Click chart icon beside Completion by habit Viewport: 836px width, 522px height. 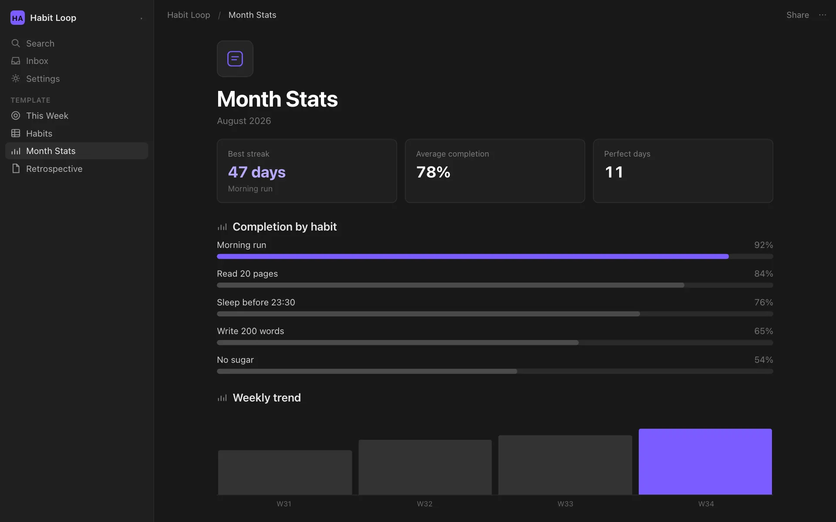click(x=222, y=227)
